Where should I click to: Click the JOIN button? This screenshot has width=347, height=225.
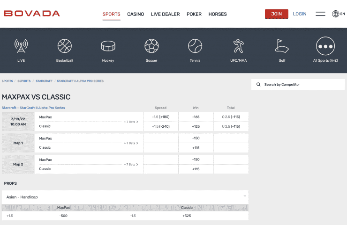[276, 14]
